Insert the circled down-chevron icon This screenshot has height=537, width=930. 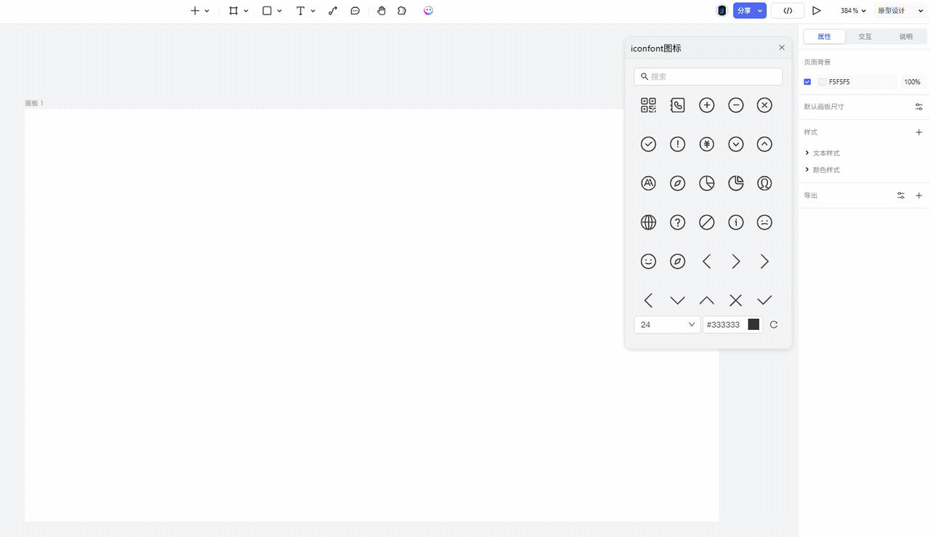(x=736, y=145)
